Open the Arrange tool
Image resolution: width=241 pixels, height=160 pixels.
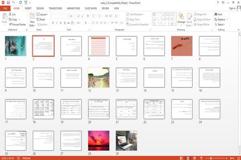(181, 19)
